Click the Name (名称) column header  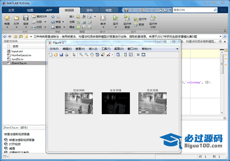[x=15, y=46]
